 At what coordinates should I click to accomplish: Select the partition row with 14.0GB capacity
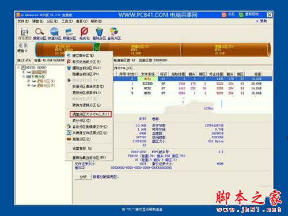192,88
